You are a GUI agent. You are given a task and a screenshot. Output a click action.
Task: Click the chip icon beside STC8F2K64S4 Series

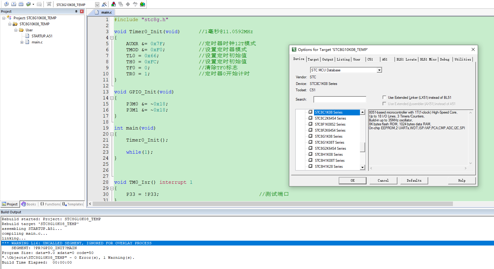(x=310, y=130)
